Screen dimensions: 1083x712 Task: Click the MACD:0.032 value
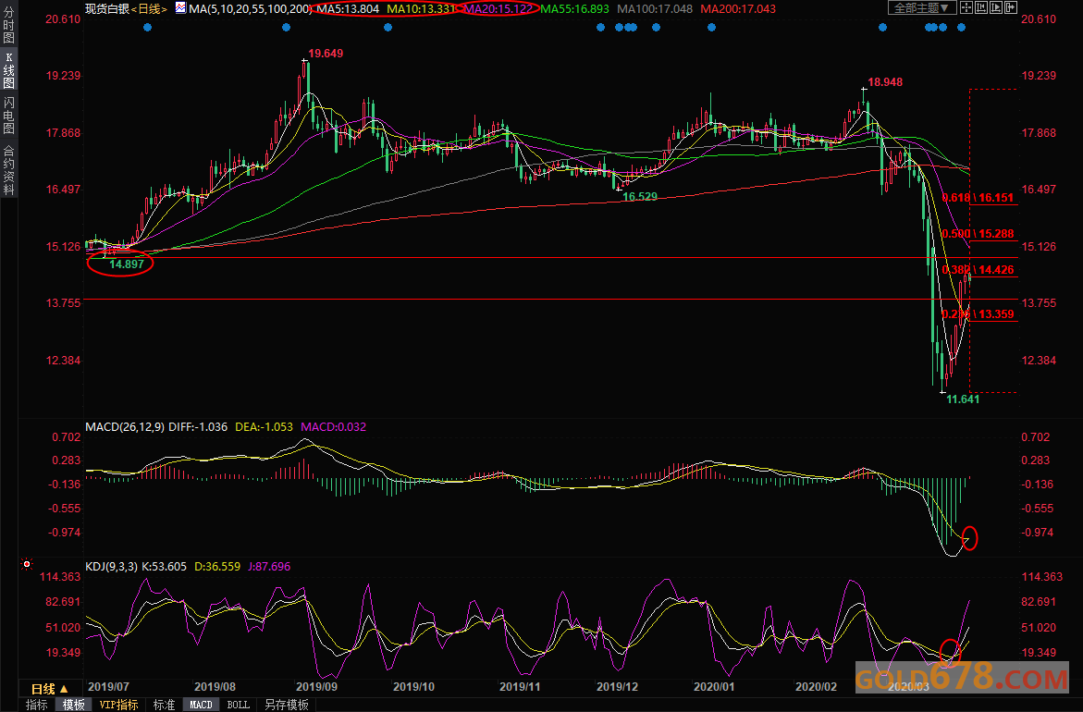334,427
